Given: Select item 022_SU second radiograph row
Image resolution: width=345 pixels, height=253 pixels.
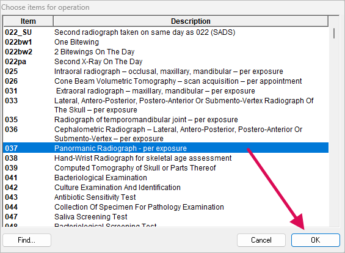Looking at the screenshot, I should tap(165, 32).
